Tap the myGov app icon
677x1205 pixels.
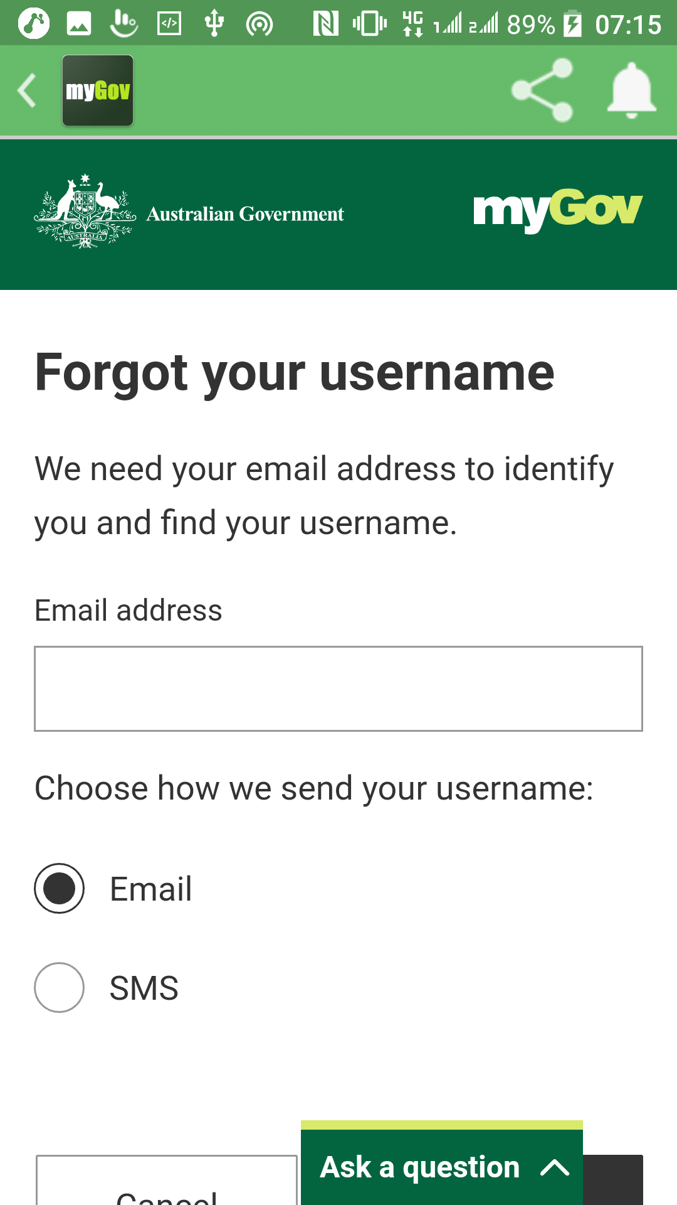98,91
